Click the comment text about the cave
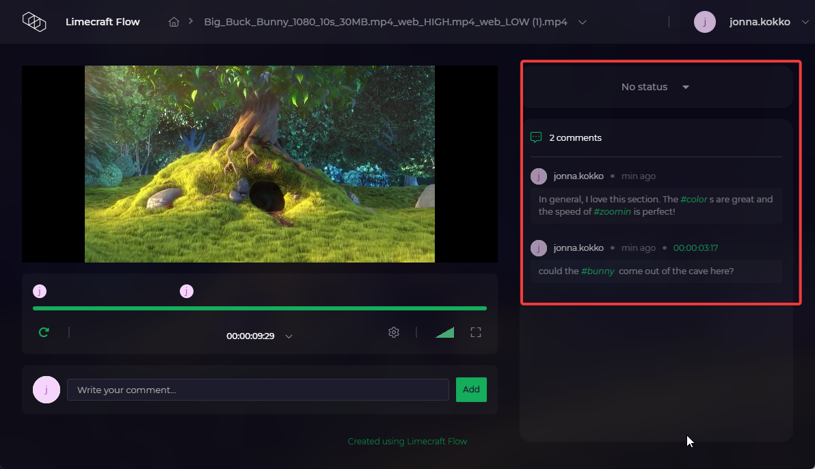Viewport: 815px width, 469px height. [636, 271]
